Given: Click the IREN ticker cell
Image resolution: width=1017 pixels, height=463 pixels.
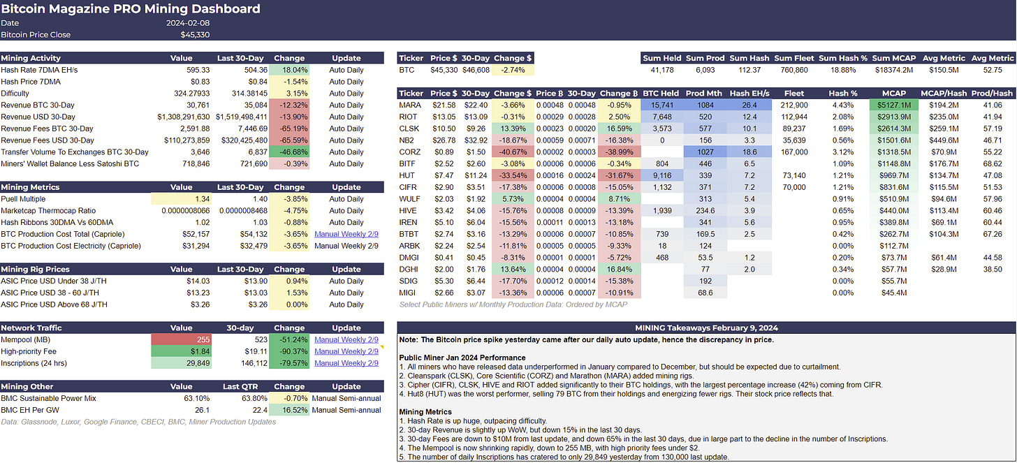Looking at the screenshot, I should (x=409, y=222).
